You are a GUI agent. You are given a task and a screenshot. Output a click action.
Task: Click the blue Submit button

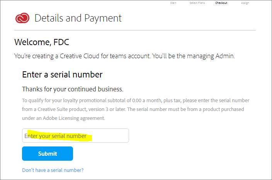[x=48, y=153]
